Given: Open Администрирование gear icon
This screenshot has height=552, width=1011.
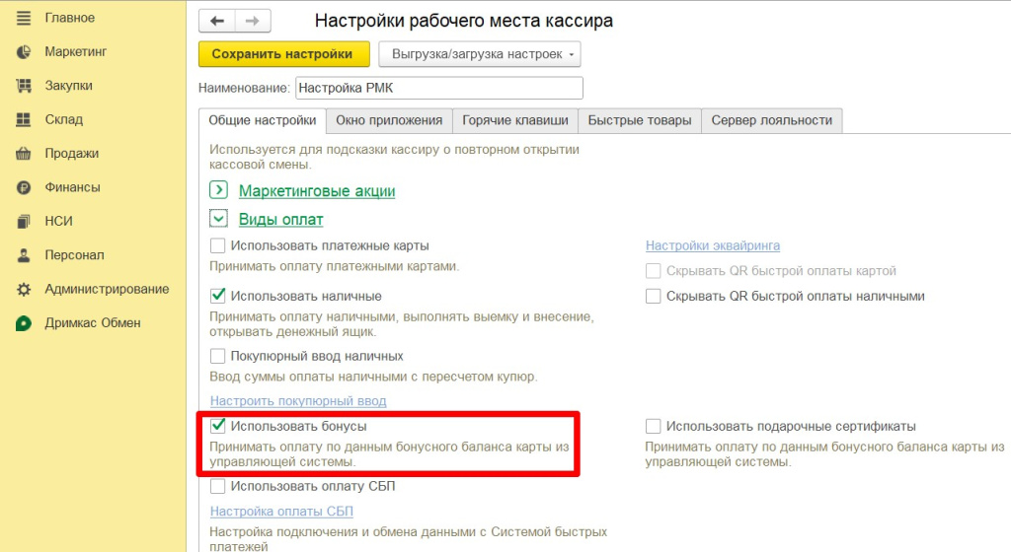Looking at the screenshot, I should [24, 290].
